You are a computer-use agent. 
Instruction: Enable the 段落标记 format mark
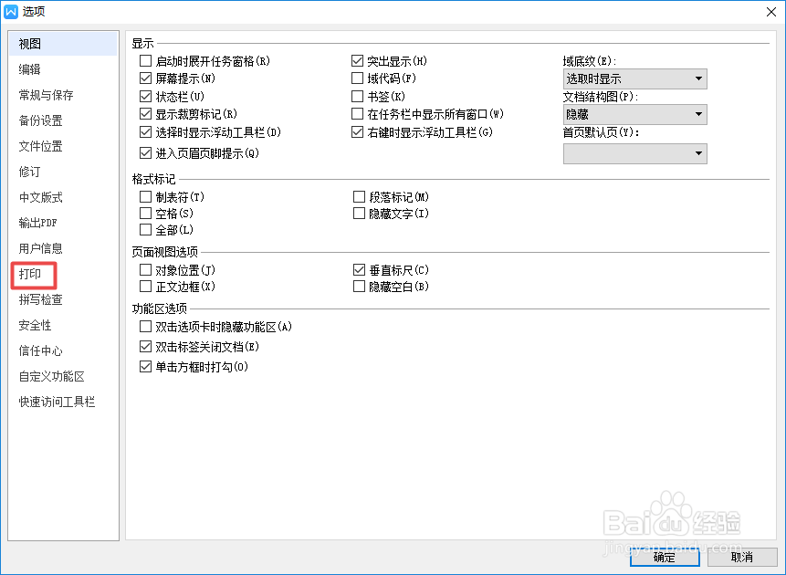tap(358, 196)
